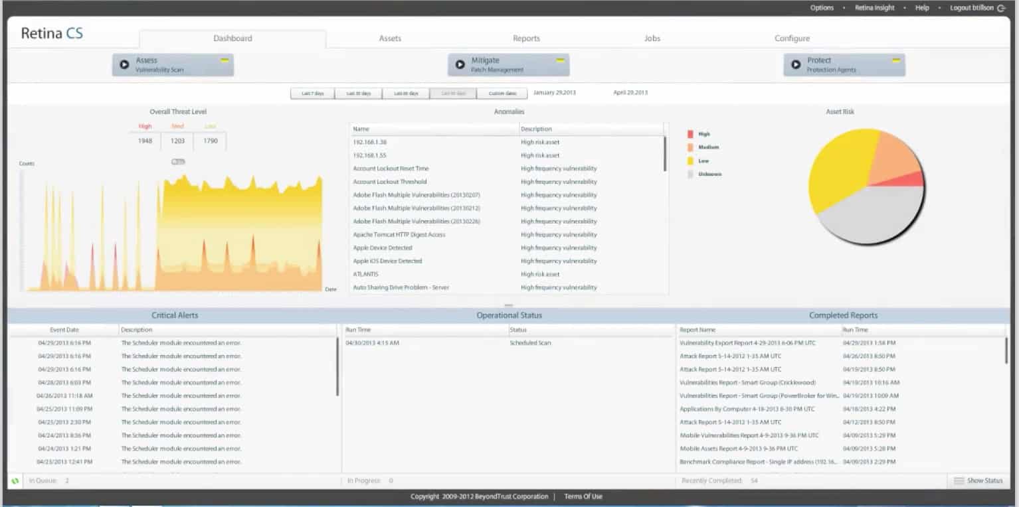Open Vulnerability Export Report 4-29-2013 entry
This screenshot has width=1019, height=507.
[840, 343]
